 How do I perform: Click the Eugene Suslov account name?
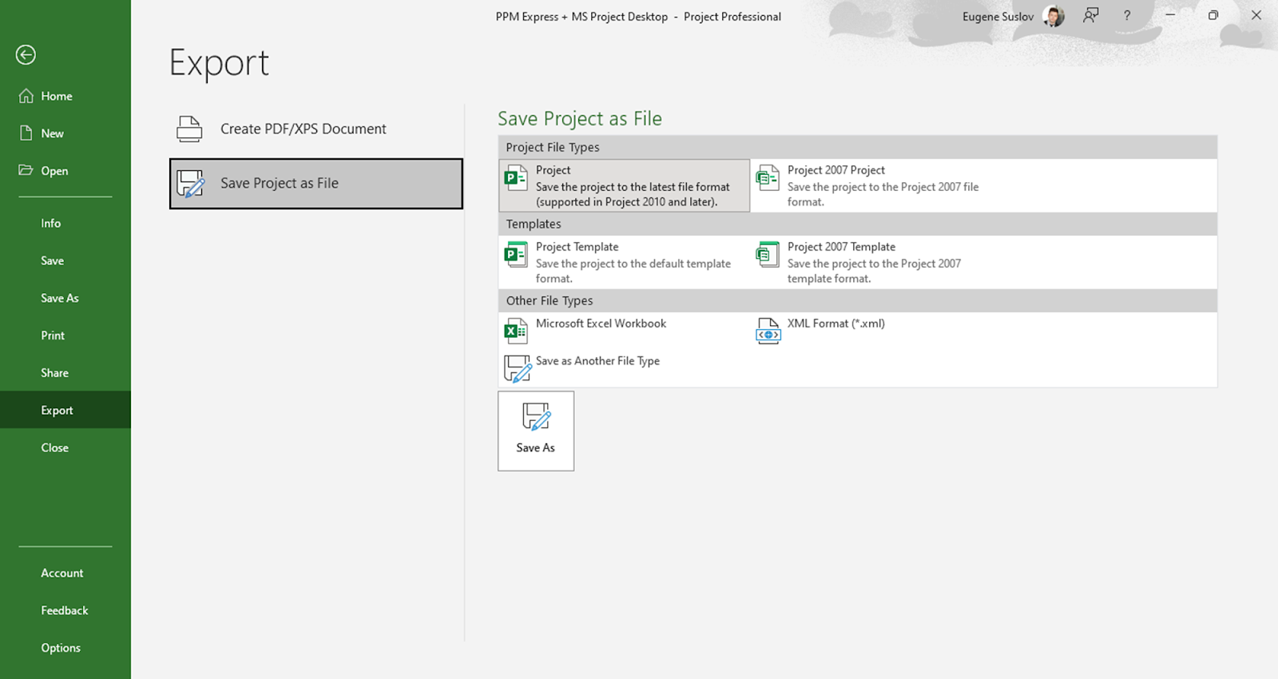click(x=998, y=17)
